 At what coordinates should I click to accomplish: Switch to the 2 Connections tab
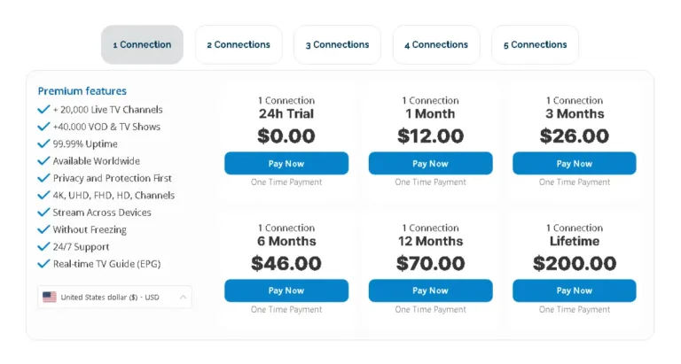pyautogui.click(x=239, y=44)
